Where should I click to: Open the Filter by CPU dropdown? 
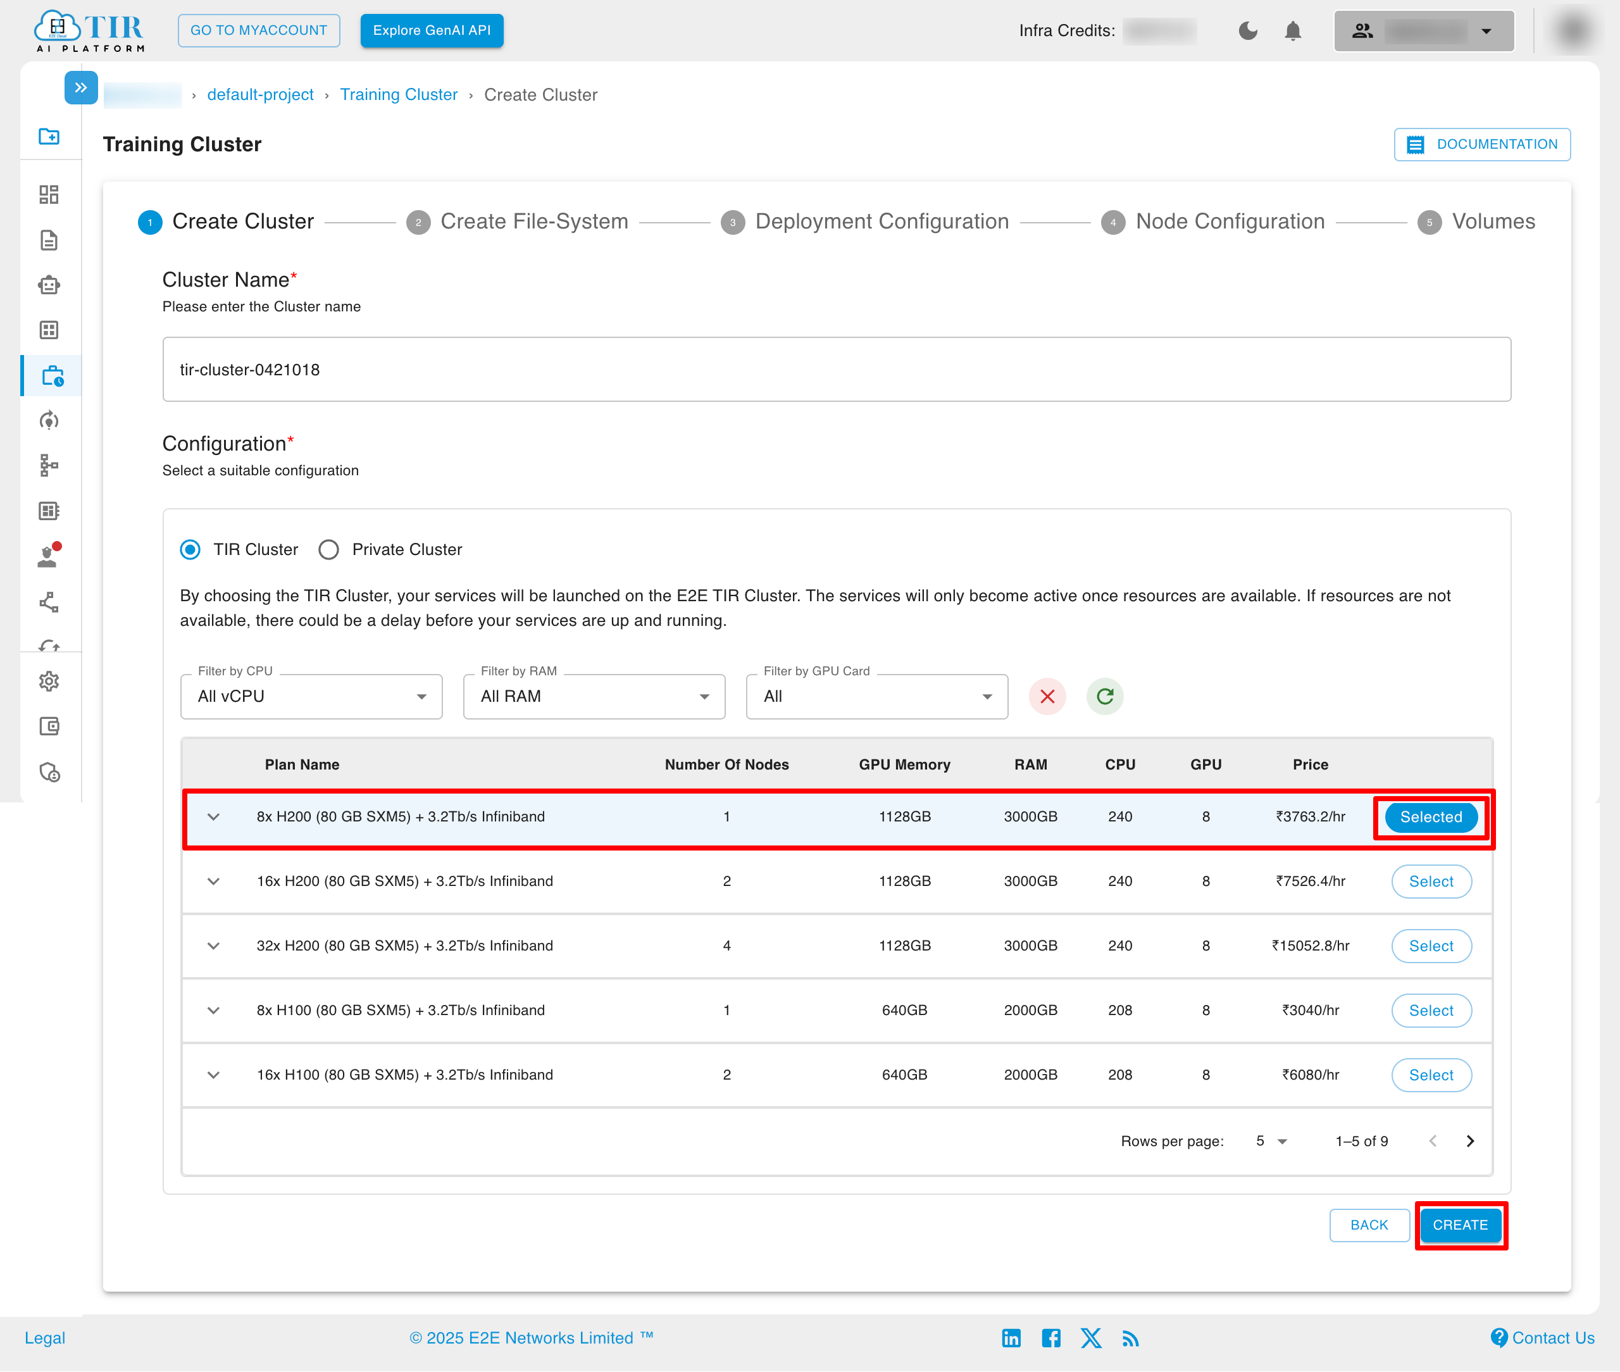[x=311, y=696]
